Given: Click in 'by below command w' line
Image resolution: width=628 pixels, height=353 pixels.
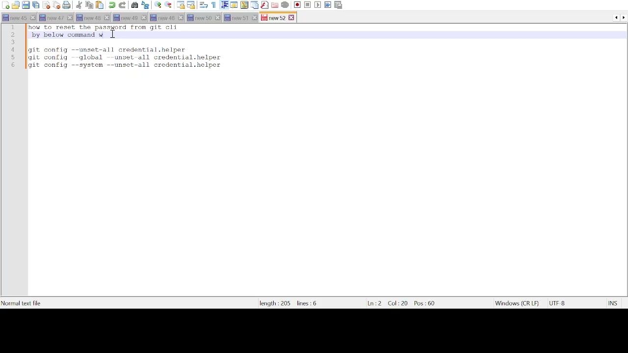Looking at the screenshot, I should click(x=68, y=35).
